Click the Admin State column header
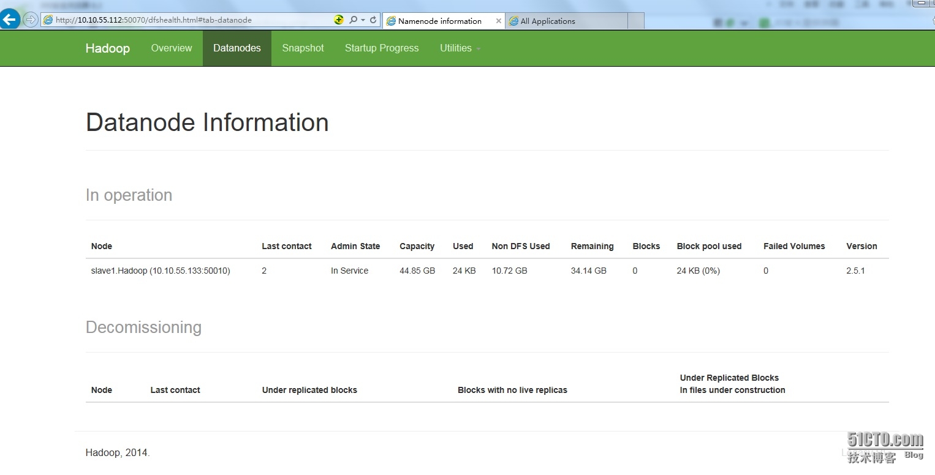Screen dimensions: 935x475 pos(355,246)
